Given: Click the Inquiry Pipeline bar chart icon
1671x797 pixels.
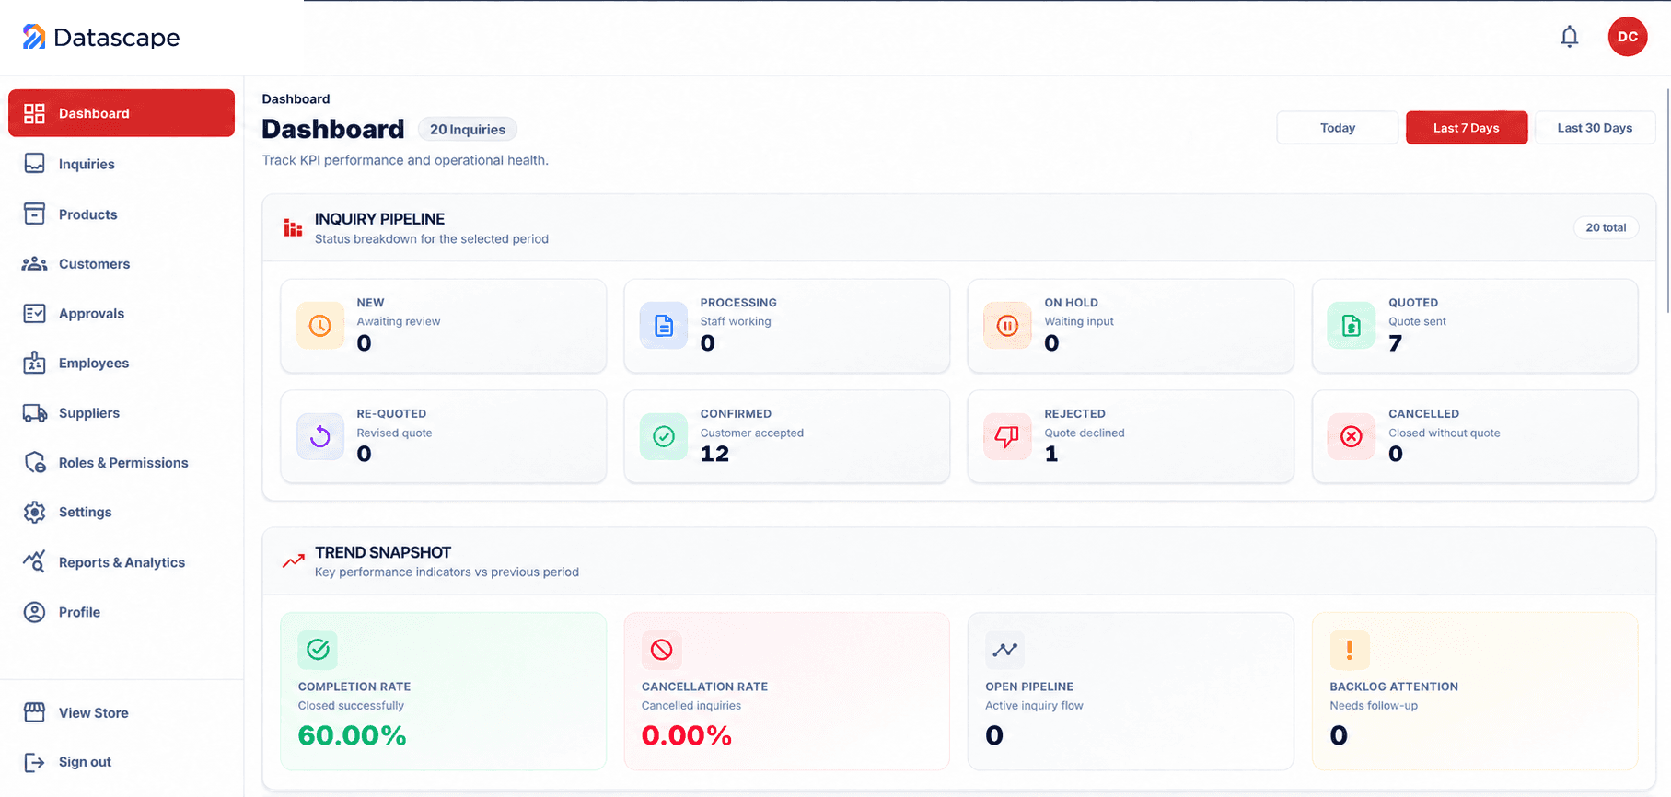Looking at the screenshot, I should 293,227.
